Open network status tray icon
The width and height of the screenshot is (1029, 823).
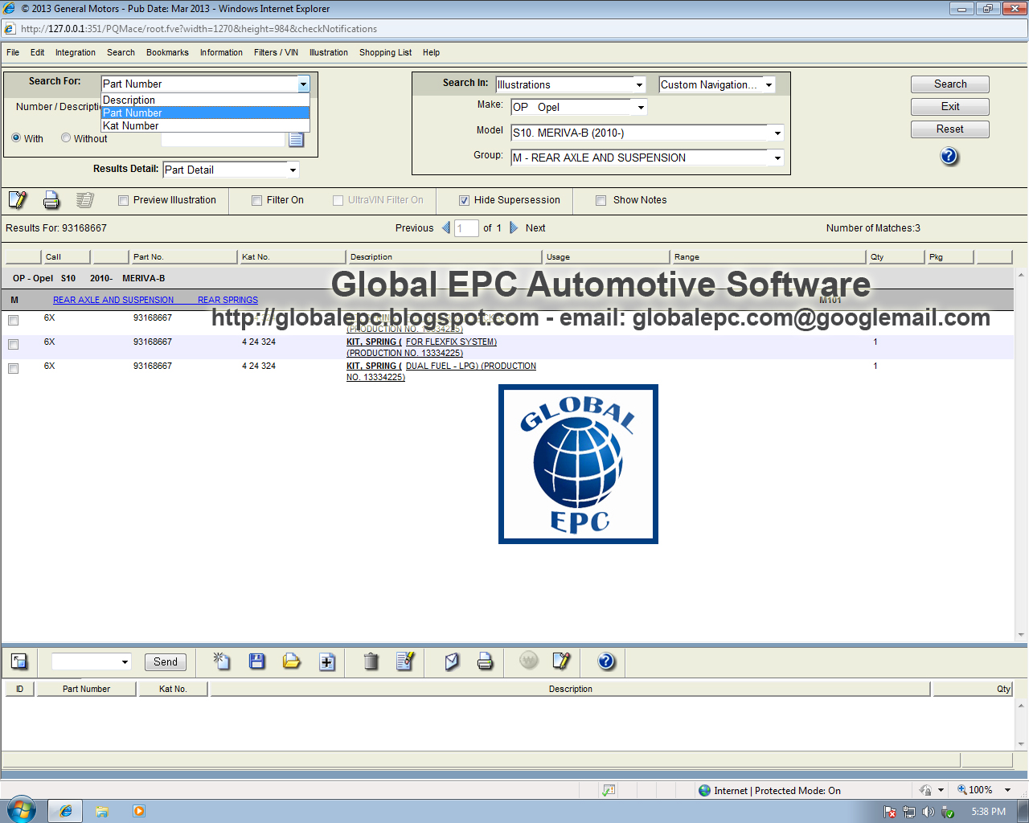tap(909, 812)
